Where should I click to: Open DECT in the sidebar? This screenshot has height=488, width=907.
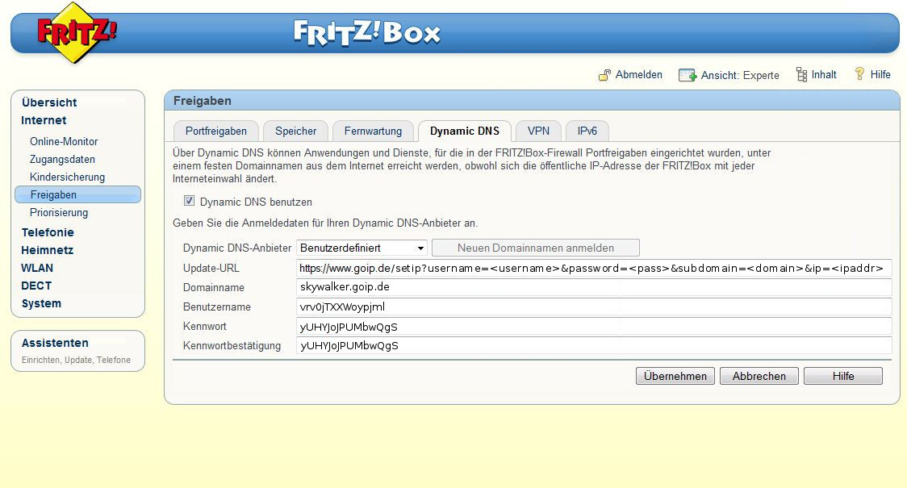pyautogui.click(x=36, y=286)
